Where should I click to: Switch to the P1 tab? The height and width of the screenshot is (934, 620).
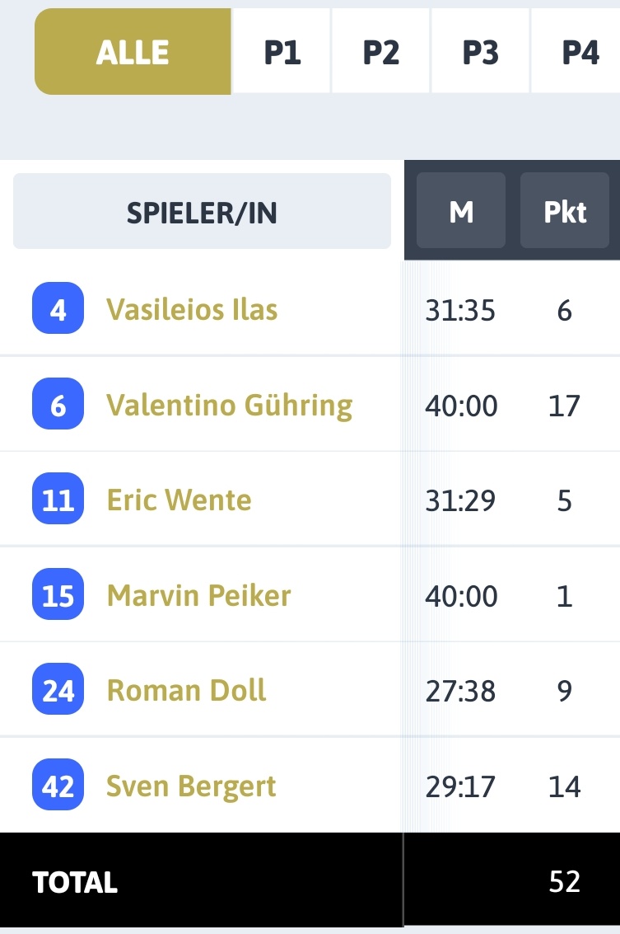click(282, 52)
